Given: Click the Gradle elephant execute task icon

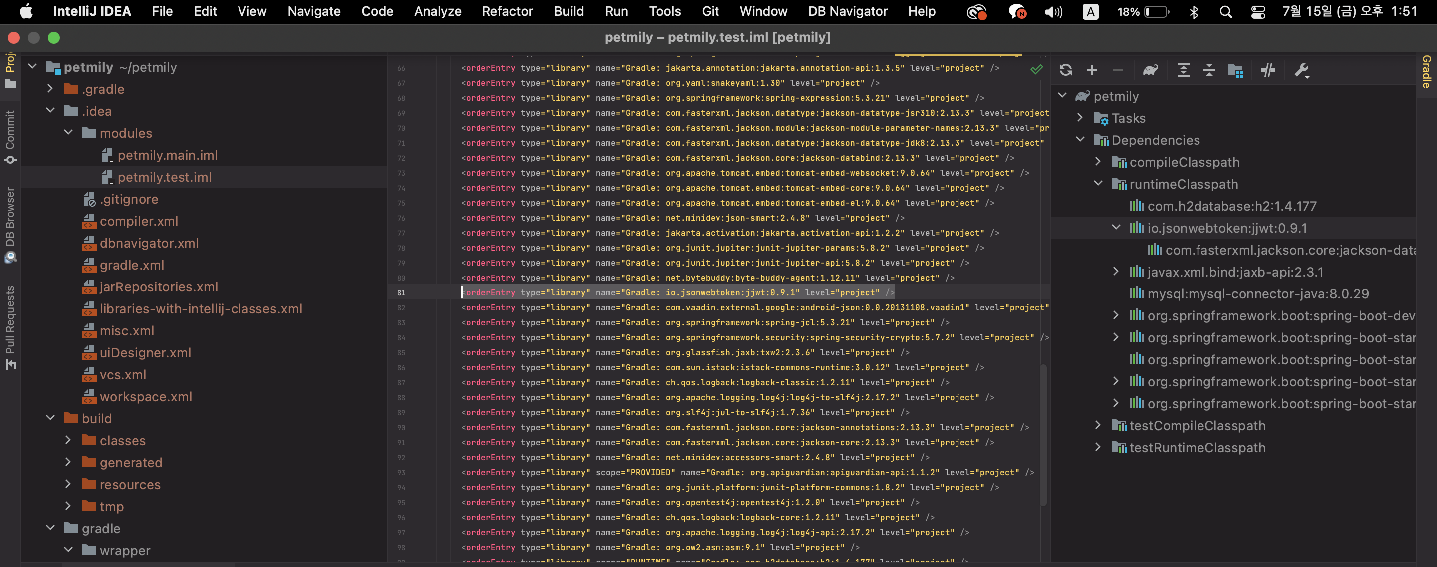Looking at the screenshot, I should (1150, 70).
